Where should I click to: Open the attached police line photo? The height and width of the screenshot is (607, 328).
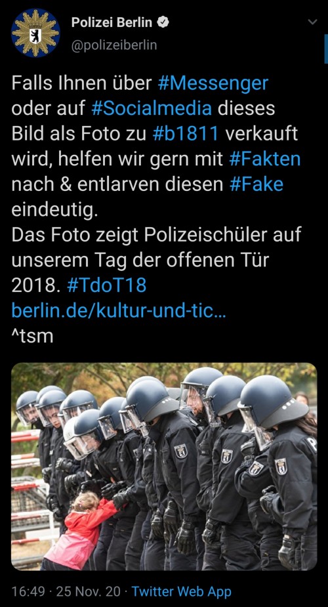(x=164, y=467)
